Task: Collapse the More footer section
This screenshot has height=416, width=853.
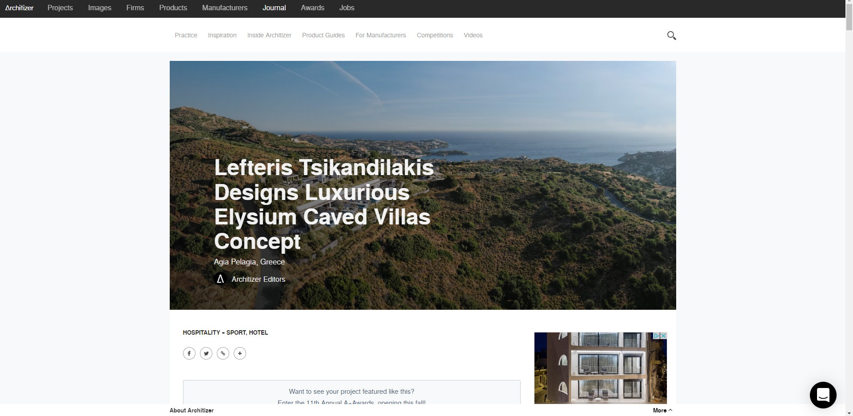Action: [x=662, y=410]
